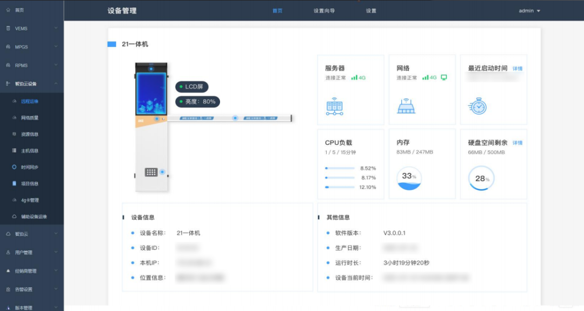Click the 设备管理 page title
This screenshot has width=584, height=311.
(x=122, y=11)
